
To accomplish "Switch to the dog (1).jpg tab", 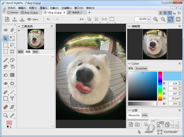I will 31,13.
